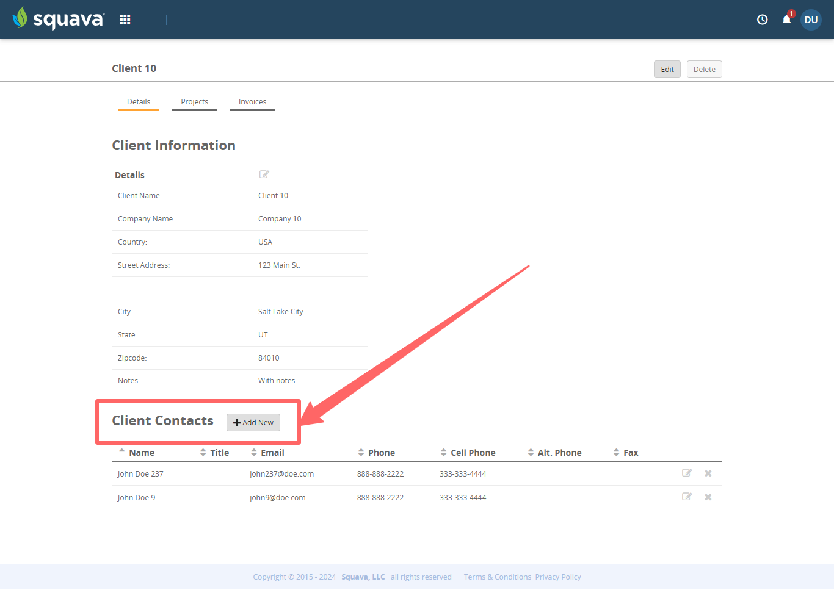Open the apps grid menu

tap(125, 19)
